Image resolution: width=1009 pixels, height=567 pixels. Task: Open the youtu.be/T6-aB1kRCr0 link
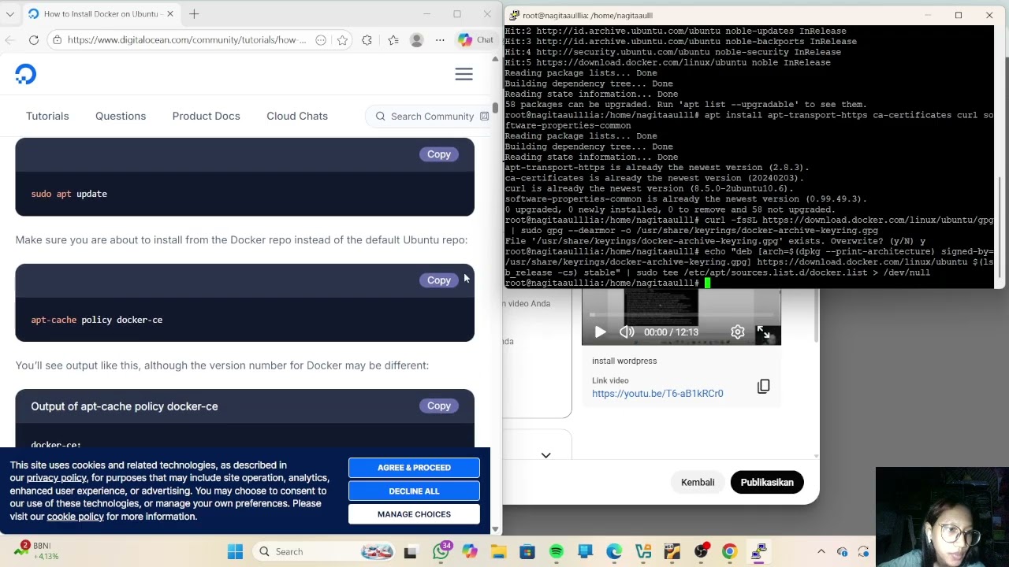pos(657,394)
